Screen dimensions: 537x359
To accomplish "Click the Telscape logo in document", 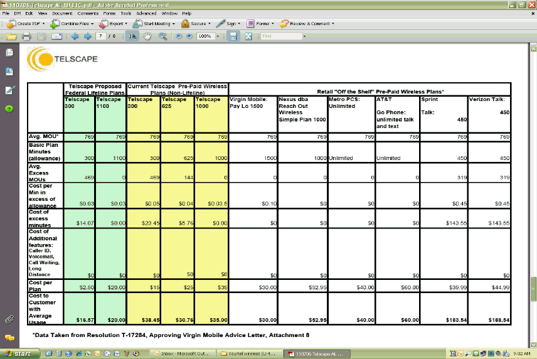I will tap(62, 59).
